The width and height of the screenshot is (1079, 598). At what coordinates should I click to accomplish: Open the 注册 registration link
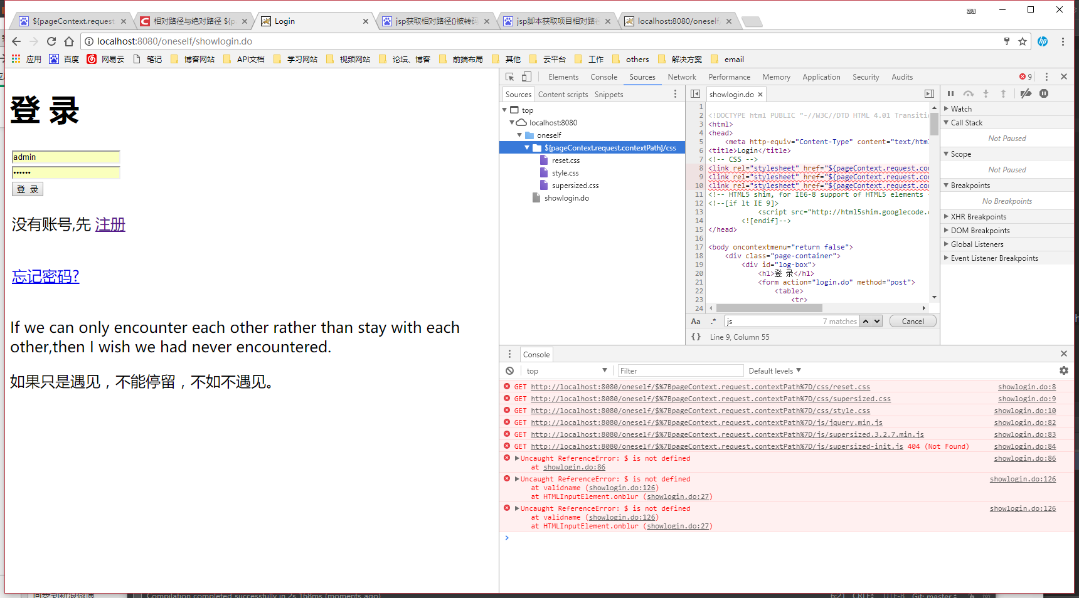point(110,224)
